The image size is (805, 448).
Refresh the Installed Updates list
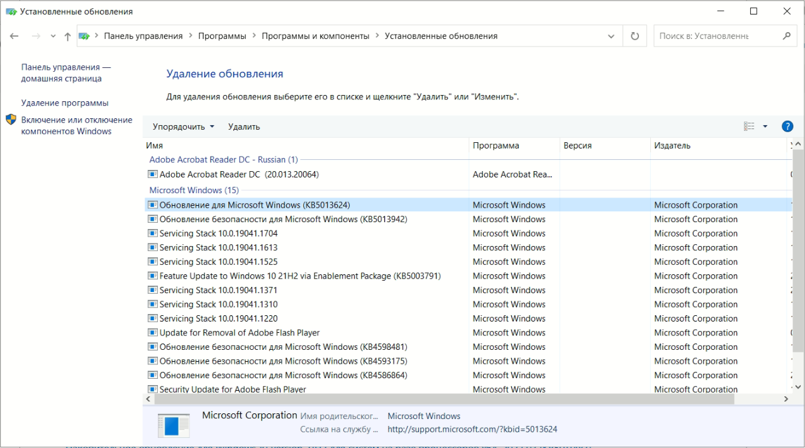(635, 36)
